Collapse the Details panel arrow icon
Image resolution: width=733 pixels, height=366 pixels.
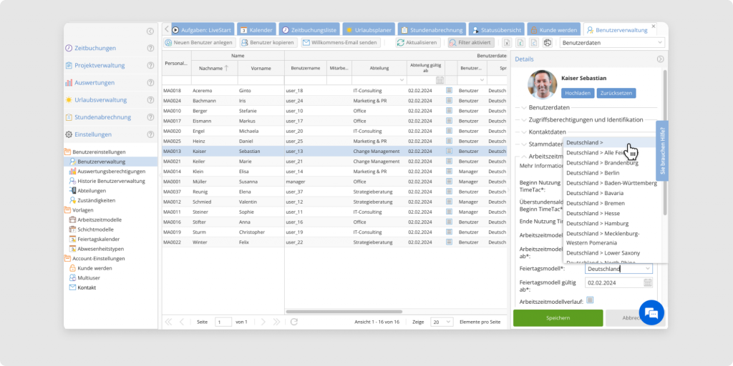[x=660, y=59]
